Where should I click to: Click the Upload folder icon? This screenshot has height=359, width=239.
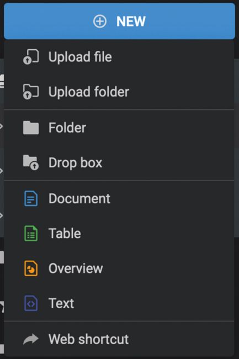pyautogui.click(x=31, y=92)
